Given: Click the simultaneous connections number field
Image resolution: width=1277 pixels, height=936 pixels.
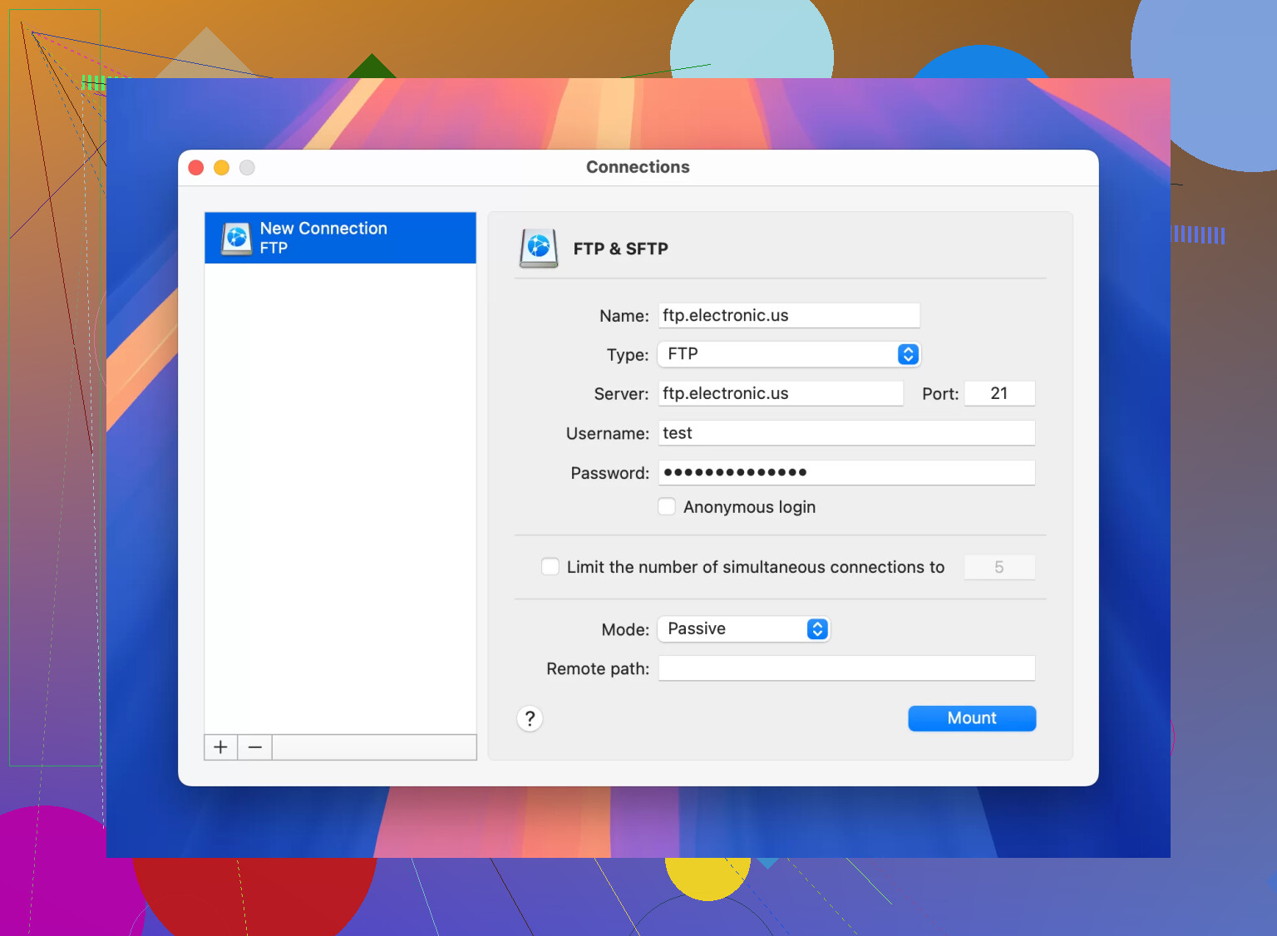Looking at the screenshot, I should (x=999, y=568).
